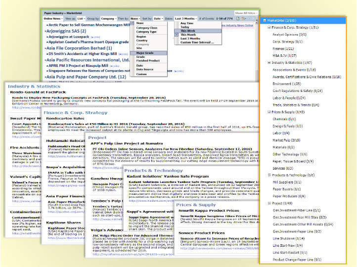Open View Industry News Online link
This screenshot has height=267, width=357.
point(237,26)
